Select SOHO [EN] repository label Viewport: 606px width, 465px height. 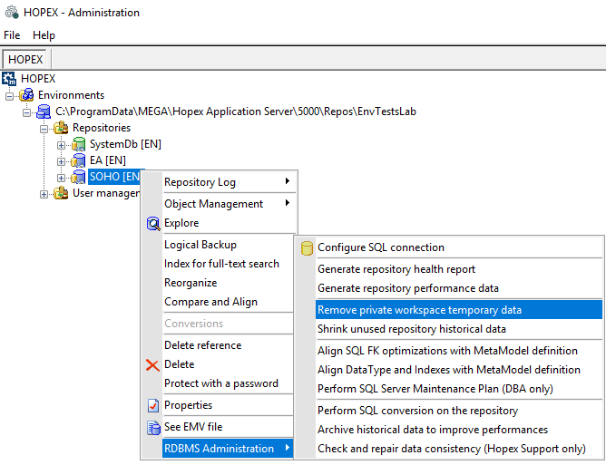(x=116, y=177)
